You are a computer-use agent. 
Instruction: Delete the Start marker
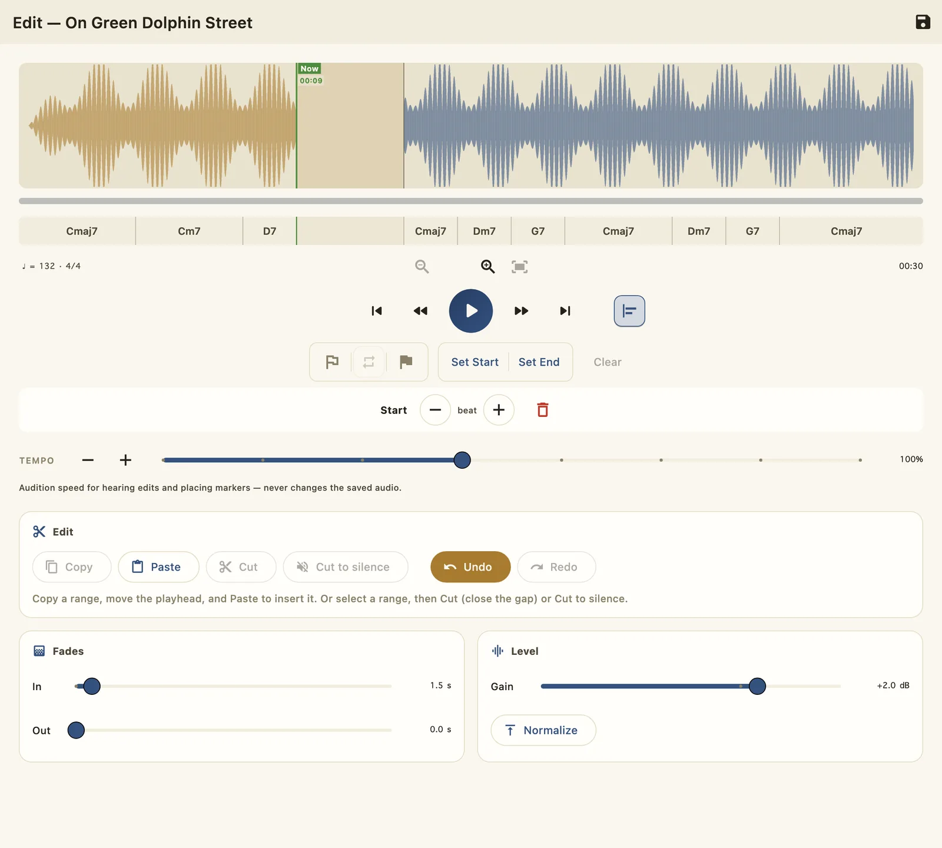[543, 410]
